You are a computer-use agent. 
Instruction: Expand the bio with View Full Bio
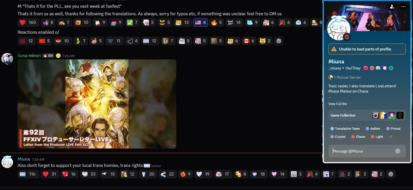coord(338,104)
